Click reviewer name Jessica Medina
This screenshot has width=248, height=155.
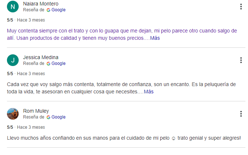pos(41,58)
